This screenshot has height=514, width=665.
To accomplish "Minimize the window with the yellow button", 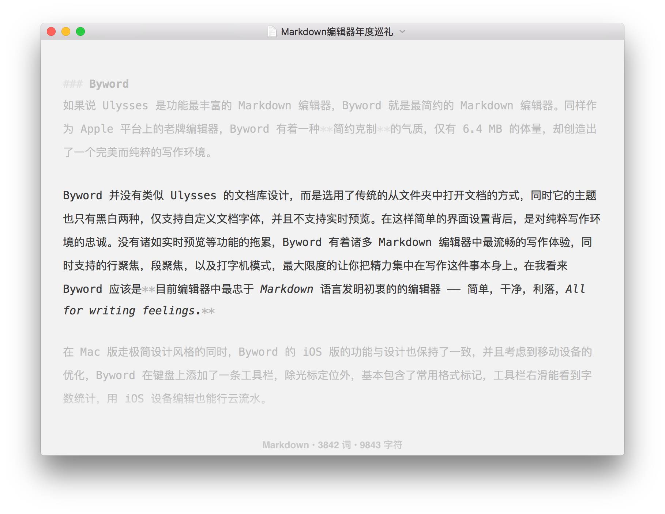I will 66,31.
